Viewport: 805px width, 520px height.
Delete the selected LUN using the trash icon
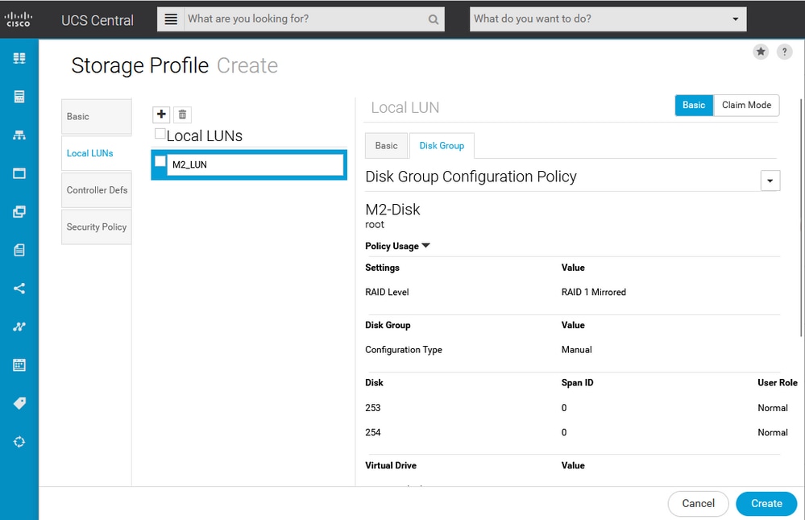point(182,114)
